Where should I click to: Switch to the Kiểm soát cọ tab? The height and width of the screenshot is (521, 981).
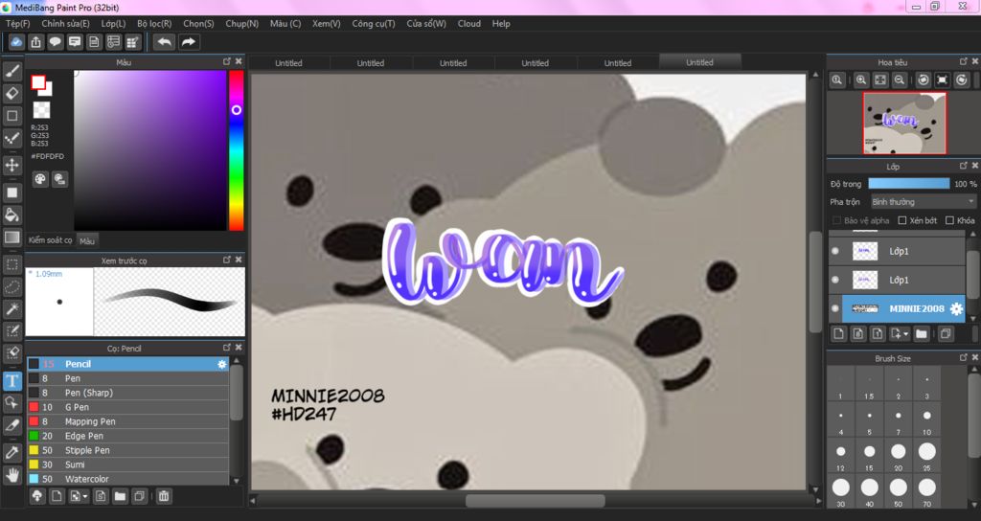coord(51,240)
